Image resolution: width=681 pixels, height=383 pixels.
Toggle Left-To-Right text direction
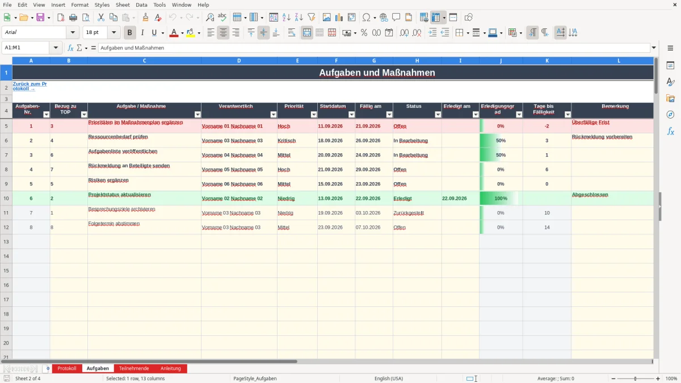pyautogui.click(x=532, y=33)
